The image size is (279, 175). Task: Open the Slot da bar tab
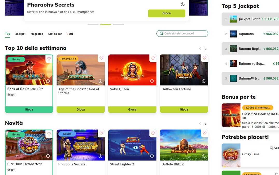55,34
